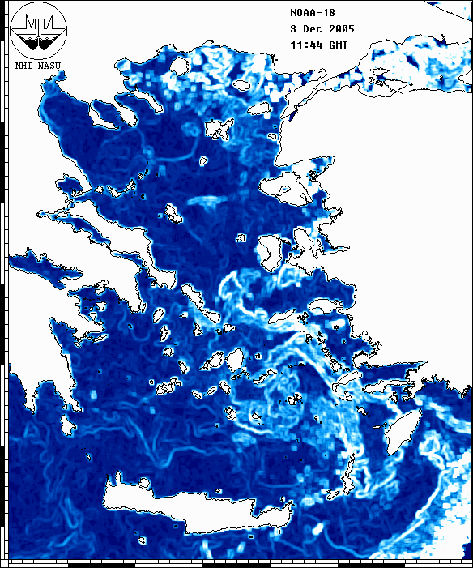Select the MHI NASU caption text
This screenshot has width=473, height=568.
[38, 66]
